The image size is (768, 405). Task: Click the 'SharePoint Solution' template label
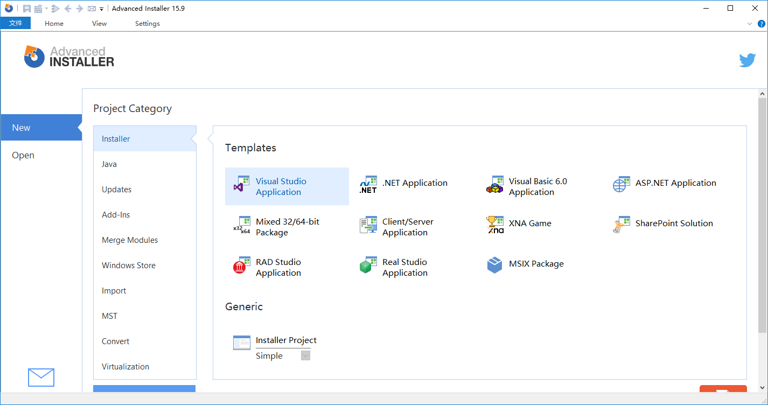click(x=674, y=223)
